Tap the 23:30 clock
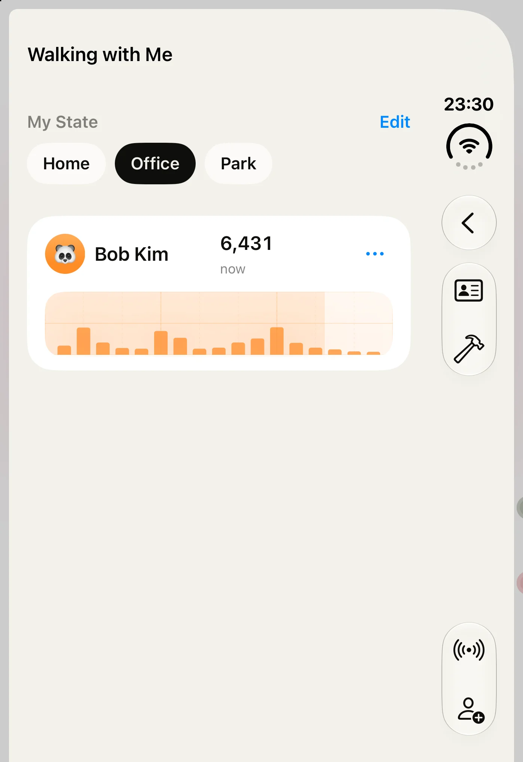Image resolution: width=523 pixels, height=762 pixels. click(469, 104)
